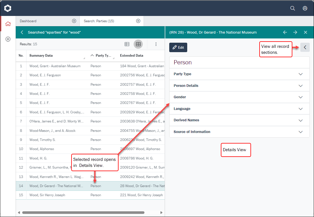Close the Search: Parties tab

(x=138, y=21)
